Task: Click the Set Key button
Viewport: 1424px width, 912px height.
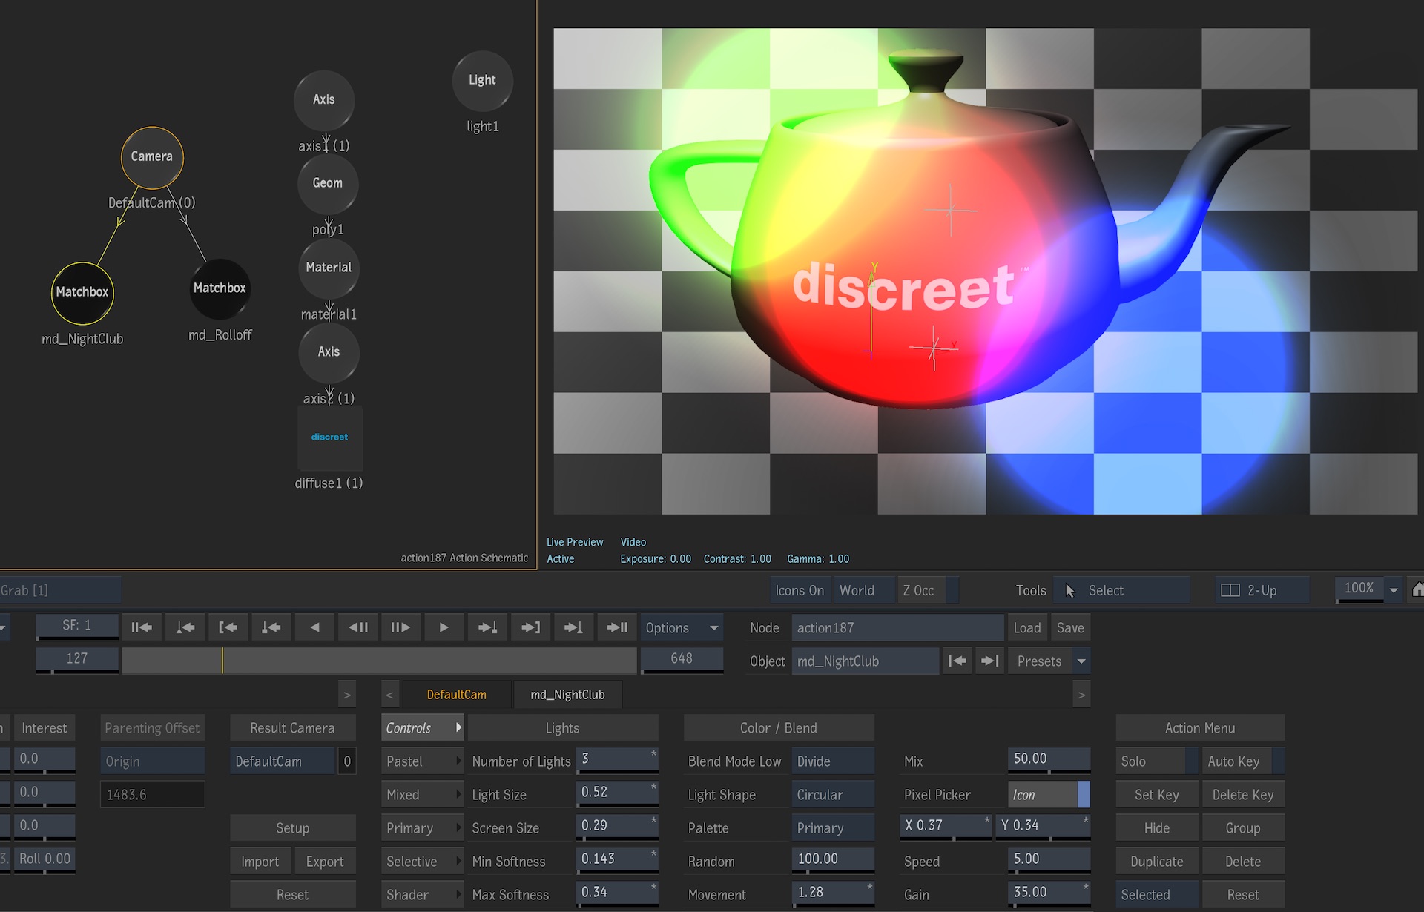Action: click(x=1157, y=794)
